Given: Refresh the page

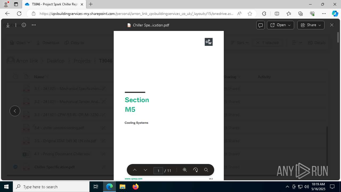Looking at the screenshot, I should point(19,14).
